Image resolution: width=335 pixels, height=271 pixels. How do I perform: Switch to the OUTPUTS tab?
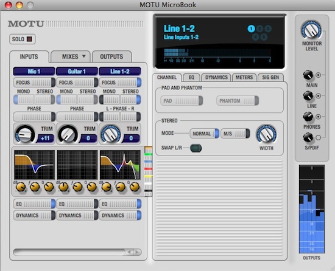coord(111,57)
